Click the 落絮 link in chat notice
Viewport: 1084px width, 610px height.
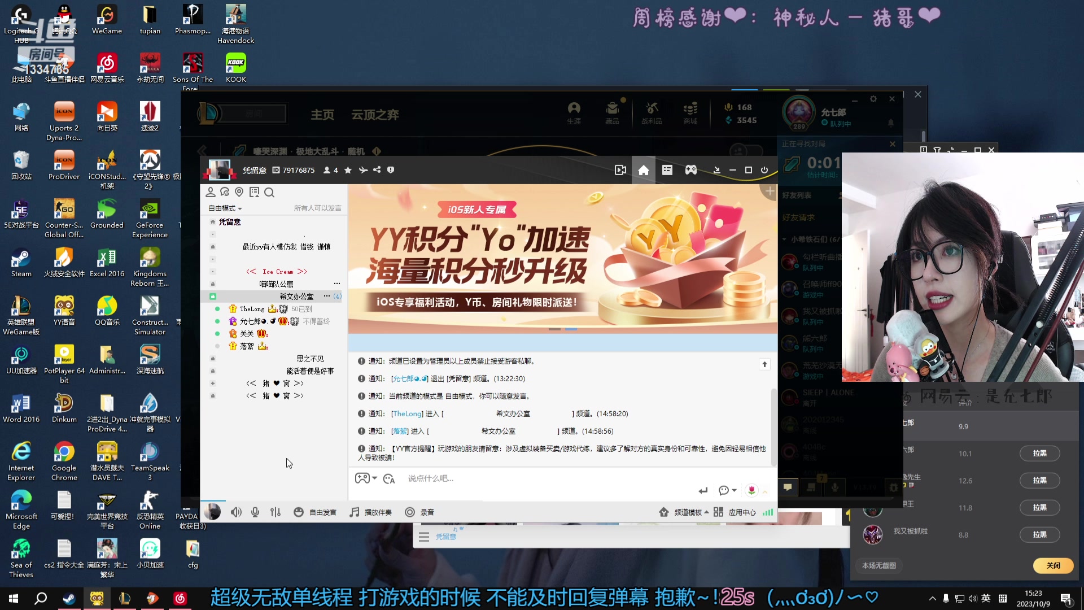pyautogui.click(x=400, y=432)
